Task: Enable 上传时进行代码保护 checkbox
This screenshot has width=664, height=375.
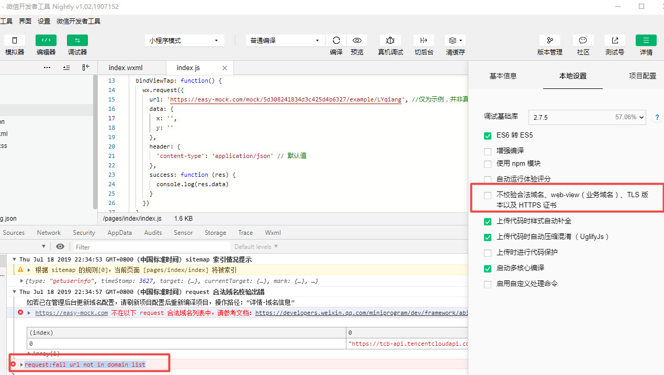Action: point(488,253)
